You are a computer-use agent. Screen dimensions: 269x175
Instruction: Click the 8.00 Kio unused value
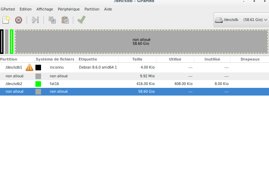pyautogui.click(x=222, y=84)
